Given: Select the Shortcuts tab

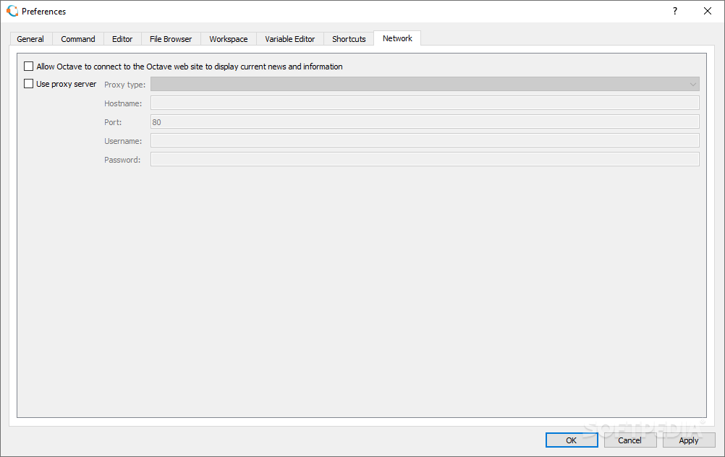Looking at the screenshot, I should [349, 39].
